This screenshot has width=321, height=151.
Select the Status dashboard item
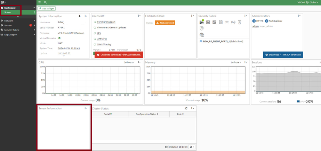tap(18, 12)
